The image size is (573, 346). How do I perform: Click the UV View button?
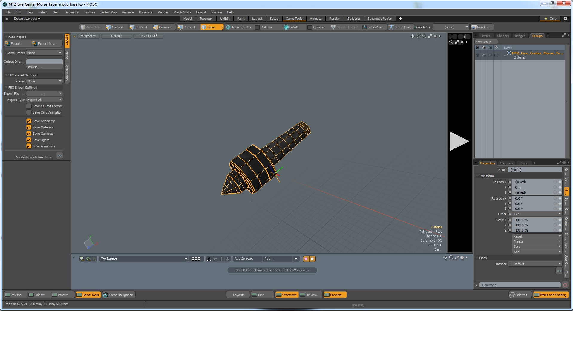pos(310,295)
